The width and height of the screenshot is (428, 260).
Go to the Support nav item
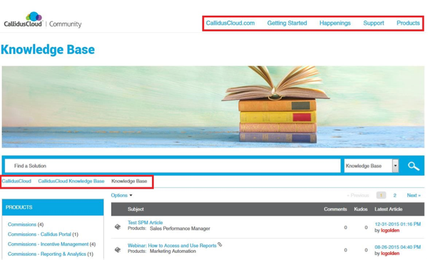coord(373,24)
